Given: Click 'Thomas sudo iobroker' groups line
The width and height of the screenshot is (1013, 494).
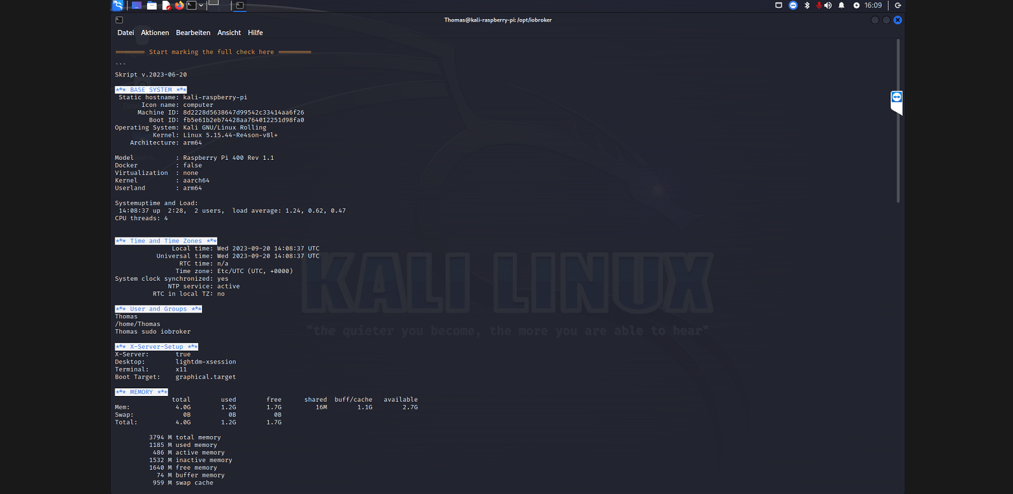Looking at the screenshot, I should point(153,332).
